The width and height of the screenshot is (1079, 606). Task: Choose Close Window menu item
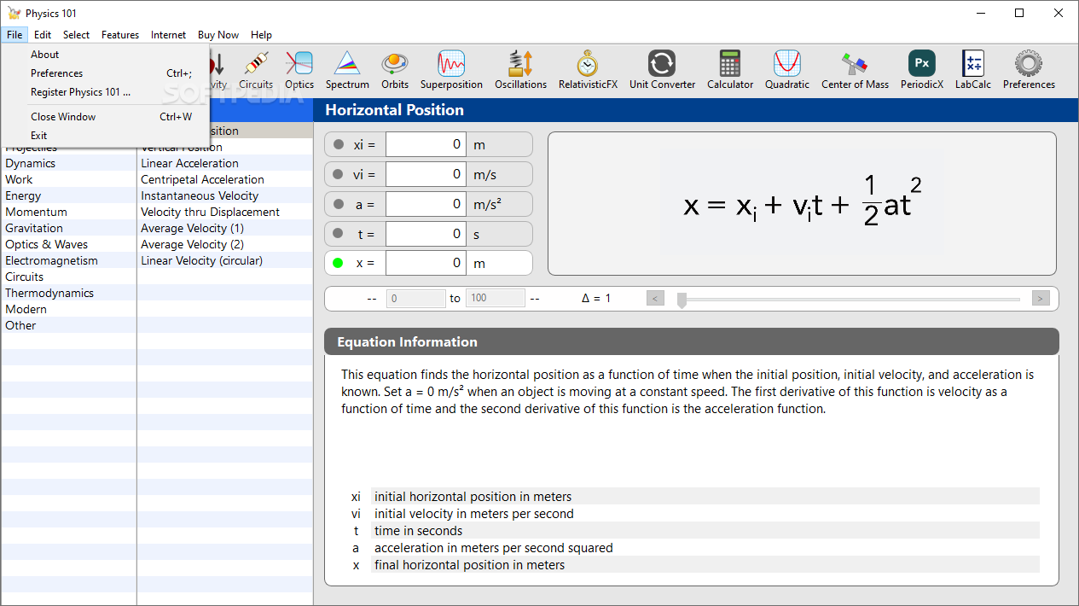click(x=106, y=117)
